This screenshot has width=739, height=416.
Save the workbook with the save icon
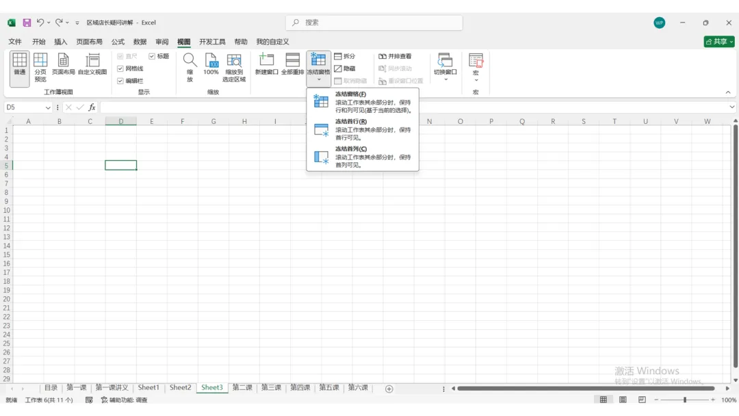(x=27, y=23)
